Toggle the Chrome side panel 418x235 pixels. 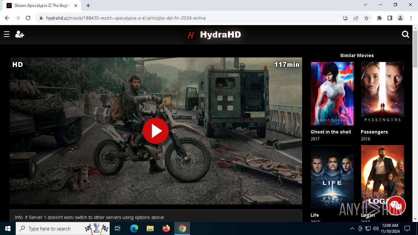click(x=390, y=18)
